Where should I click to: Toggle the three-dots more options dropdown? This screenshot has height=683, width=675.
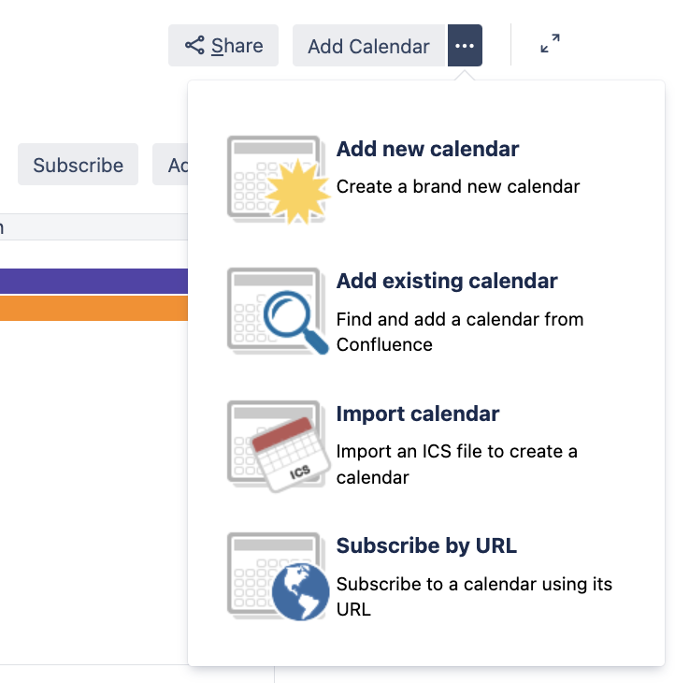click(465, 45)
